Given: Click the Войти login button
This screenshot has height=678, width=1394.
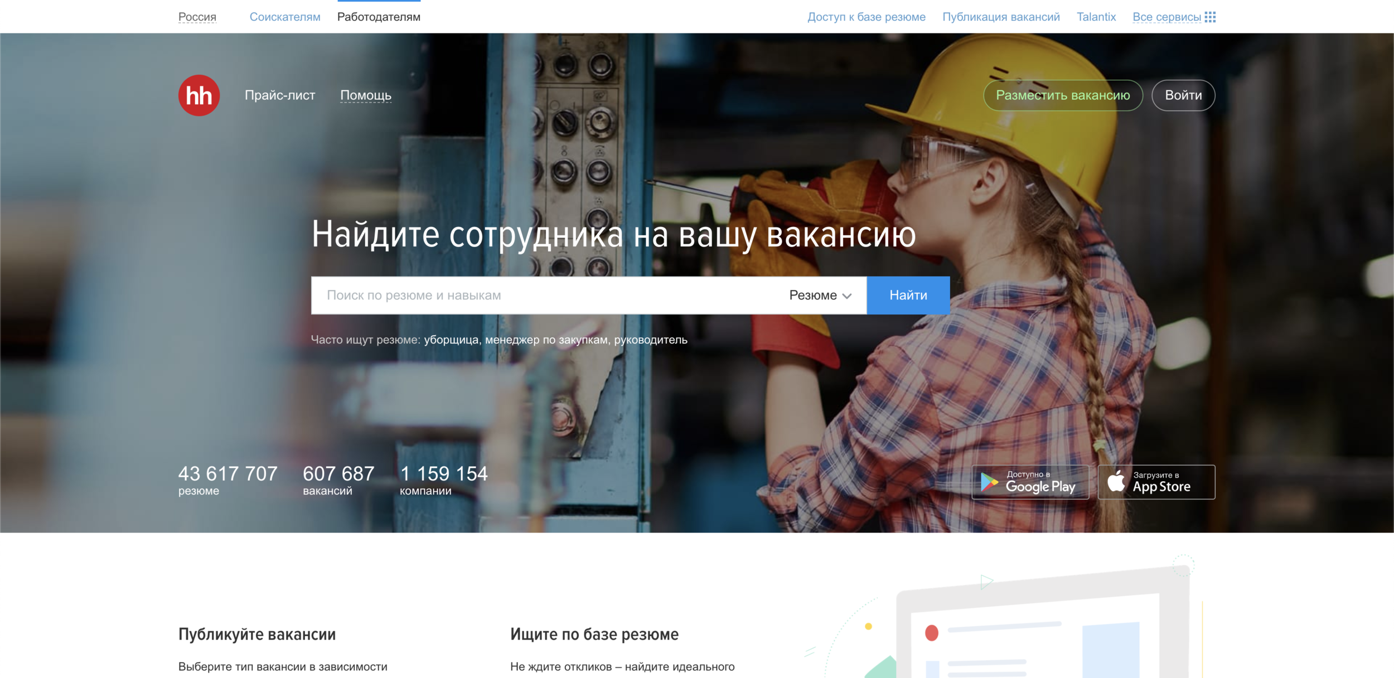Looking at the screenshot, I should click(1183, 95).
